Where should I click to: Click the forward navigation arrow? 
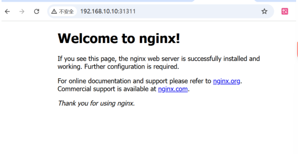[22, 12]
